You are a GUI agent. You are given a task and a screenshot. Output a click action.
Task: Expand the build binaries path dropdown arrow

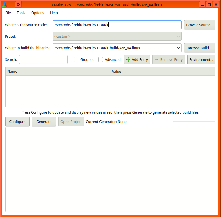(178, 48)
